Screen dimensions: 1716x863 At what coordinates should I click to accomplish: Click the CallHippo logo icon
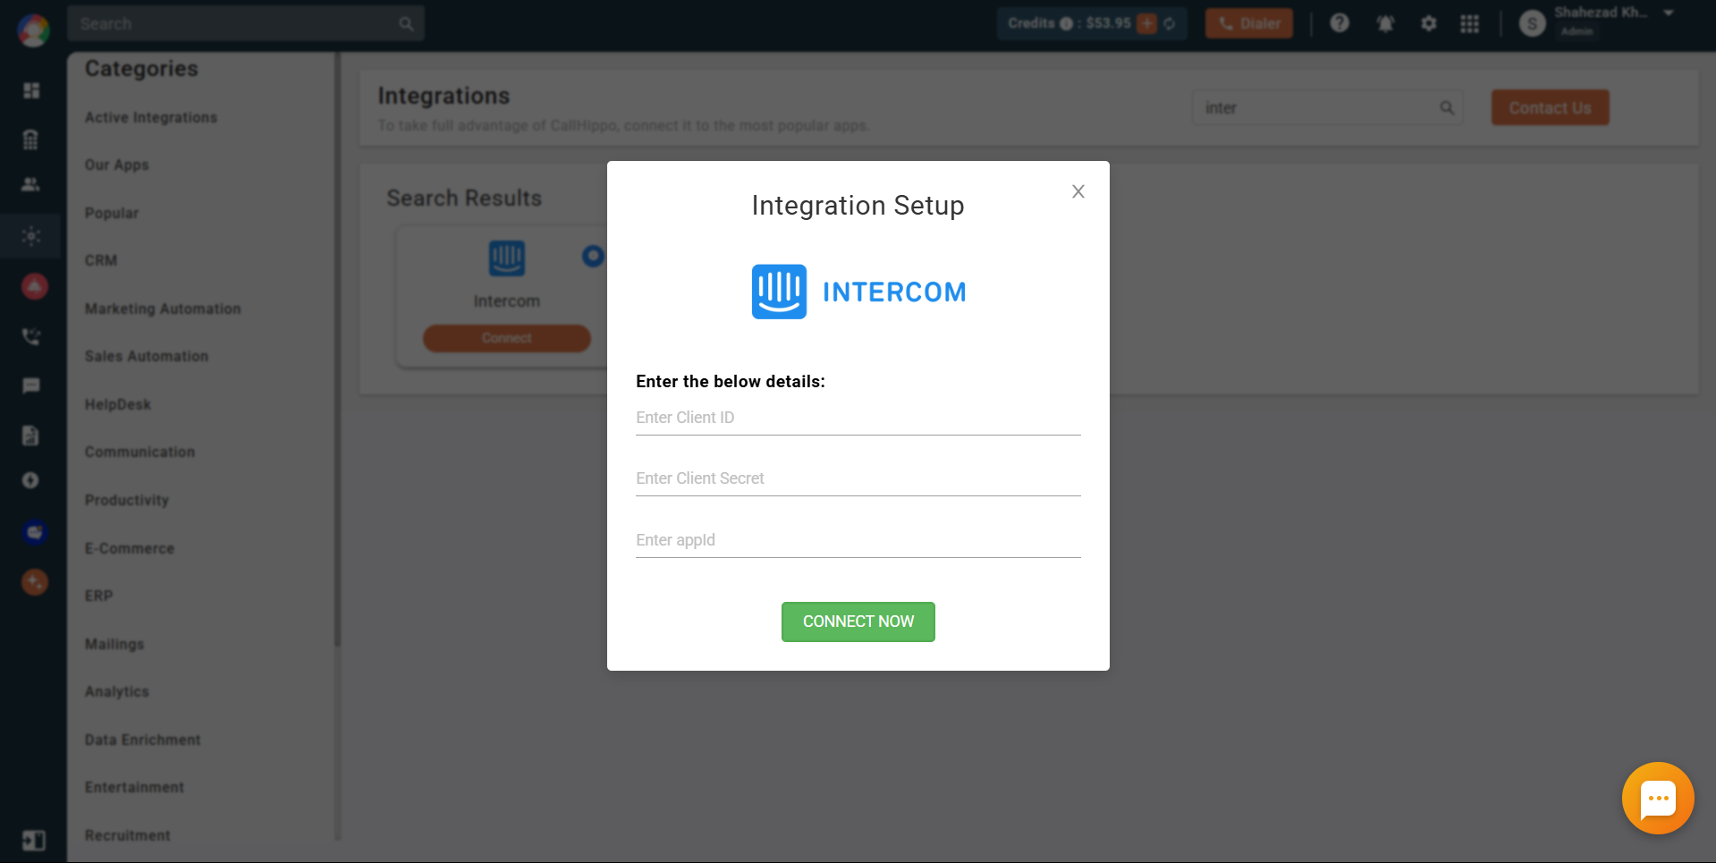tap(33, 30)
